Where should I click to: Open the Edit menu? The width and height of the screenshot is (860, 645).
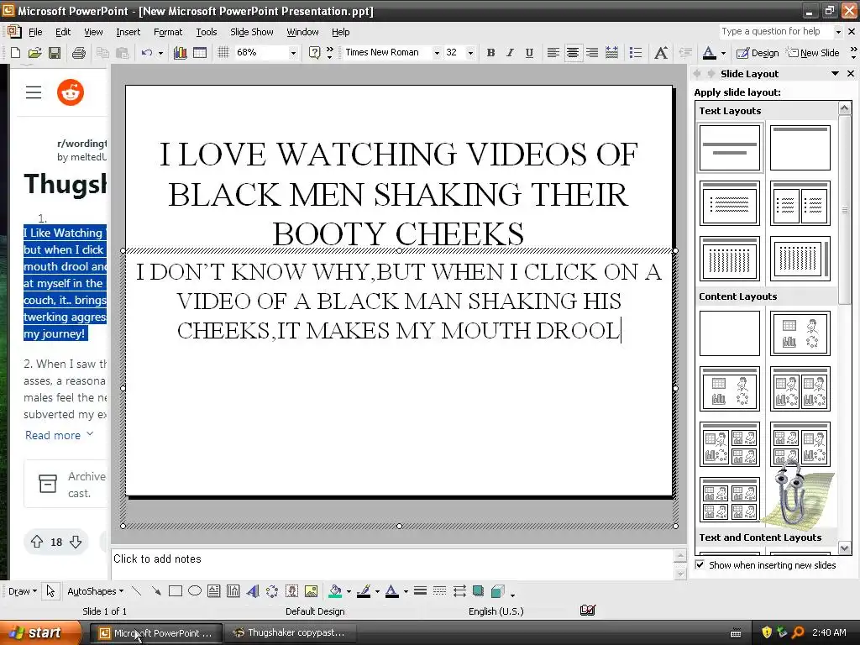[63, 32]
